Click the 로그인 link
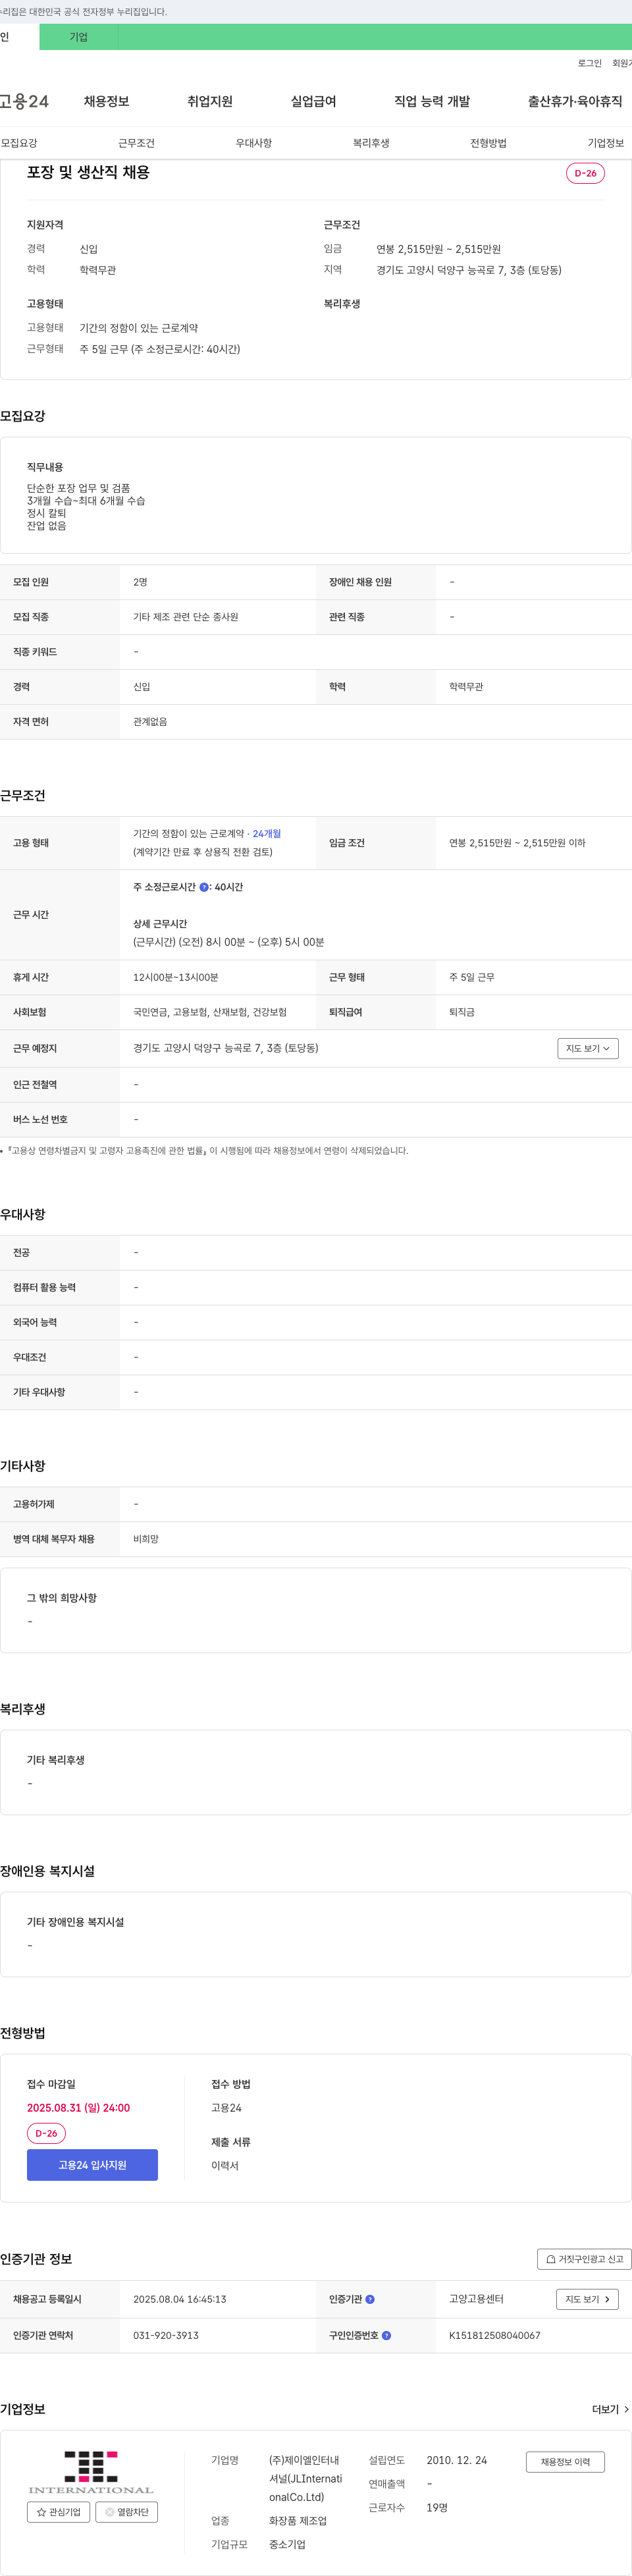This screenshot has height=2576, width=632. point(589,63)
